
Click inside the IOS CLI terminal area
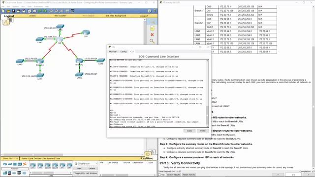click(x=157, y=93)
